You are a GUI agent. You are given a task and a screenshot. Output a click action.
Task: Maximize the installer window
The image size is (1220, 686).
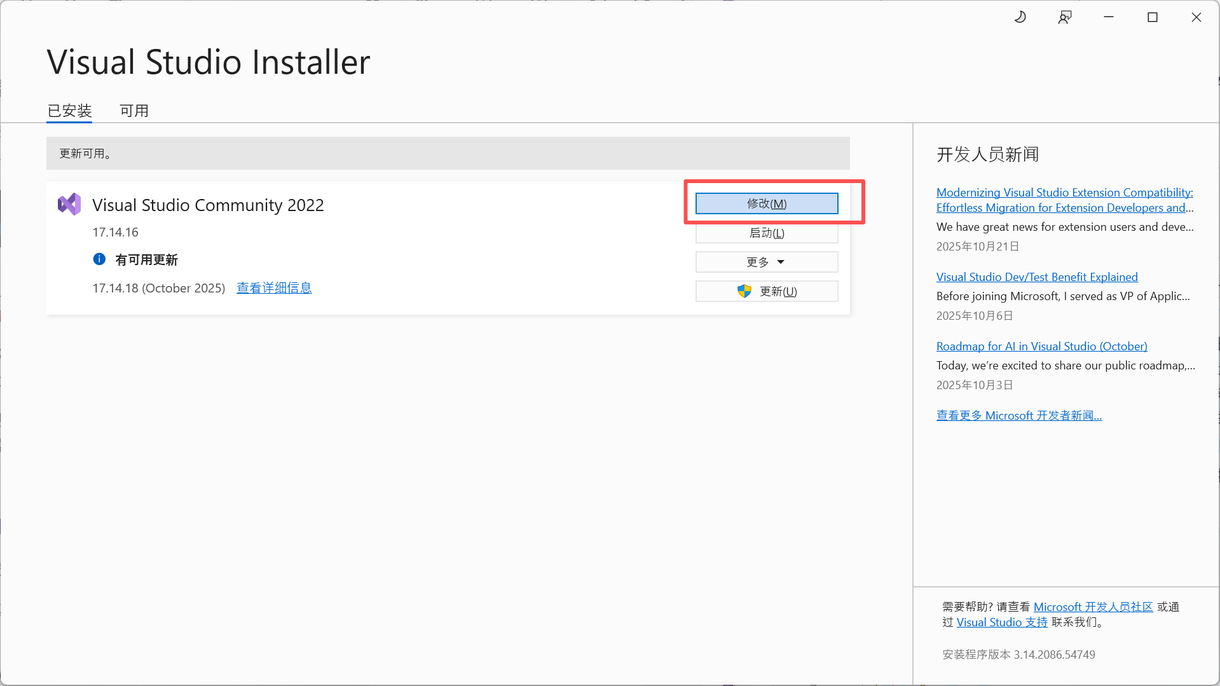[1153, 17]
